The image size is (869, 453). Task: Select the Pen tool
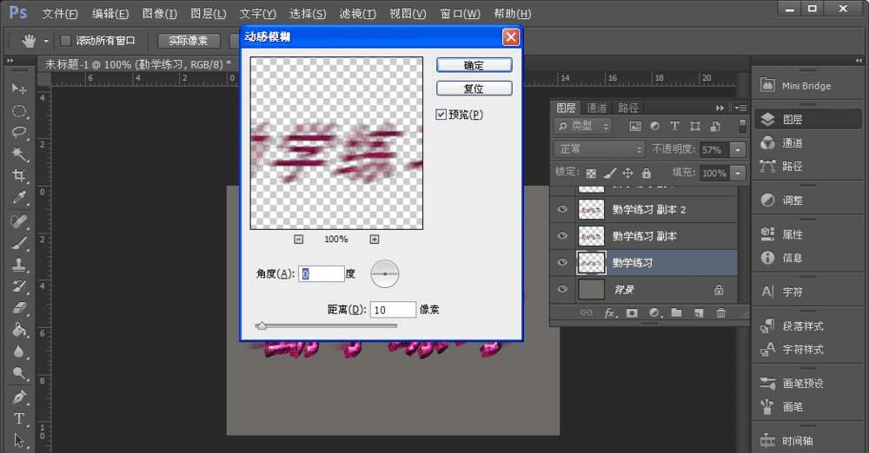[19, 397]
